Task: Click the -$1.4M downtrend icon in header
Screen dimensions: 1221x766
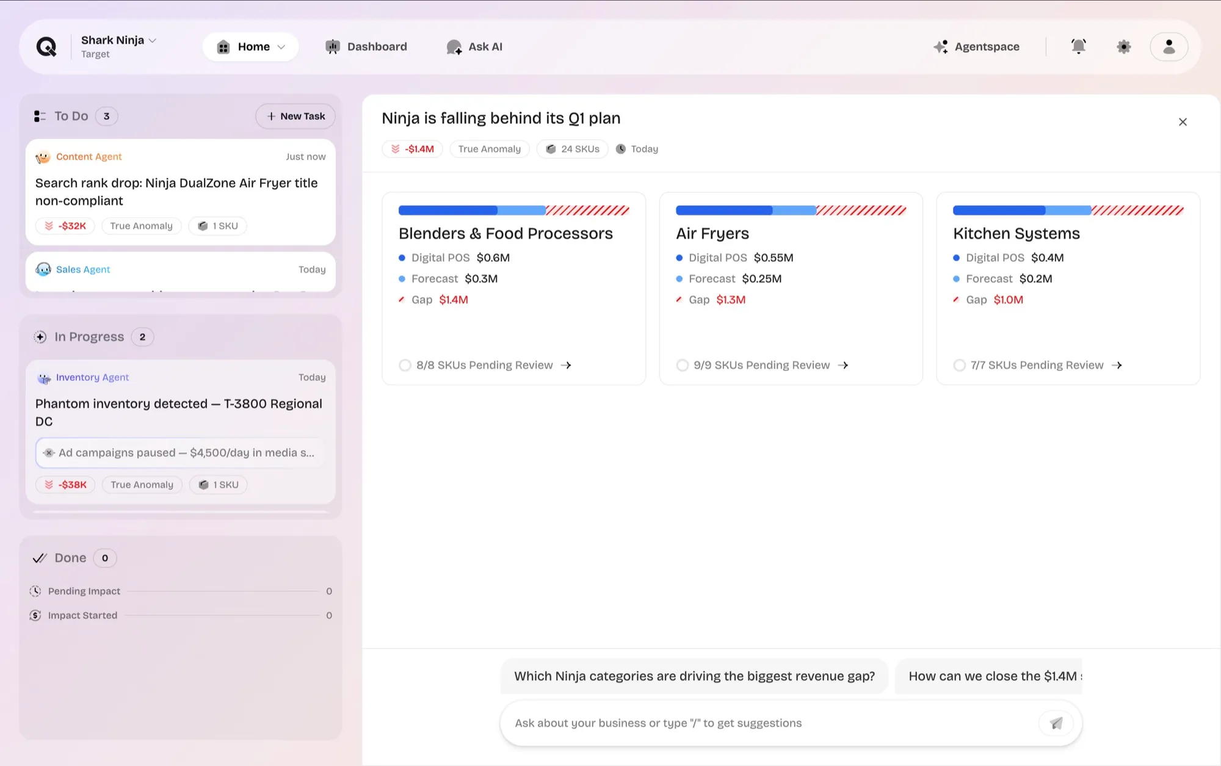Action: point(396,149)
